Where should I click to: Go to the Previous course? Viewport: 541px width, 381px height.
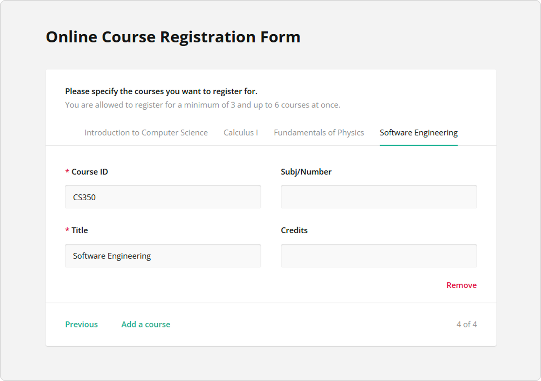(81, 324)
